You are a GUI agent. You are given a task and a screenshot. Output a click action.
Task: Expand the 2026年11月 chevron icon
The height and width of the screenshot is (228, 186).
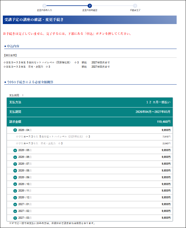pos(15,191)
